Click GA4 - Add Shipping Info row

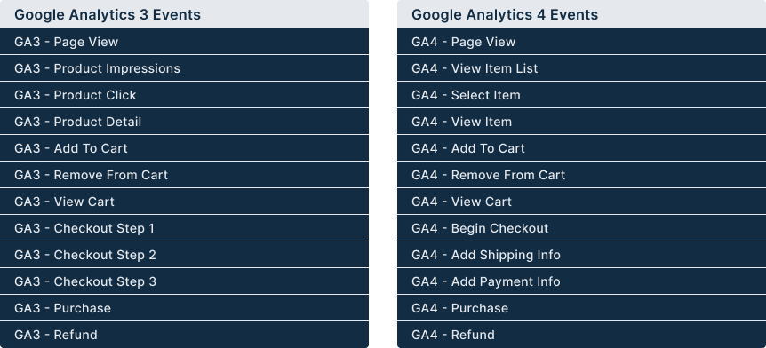(581, 255)
